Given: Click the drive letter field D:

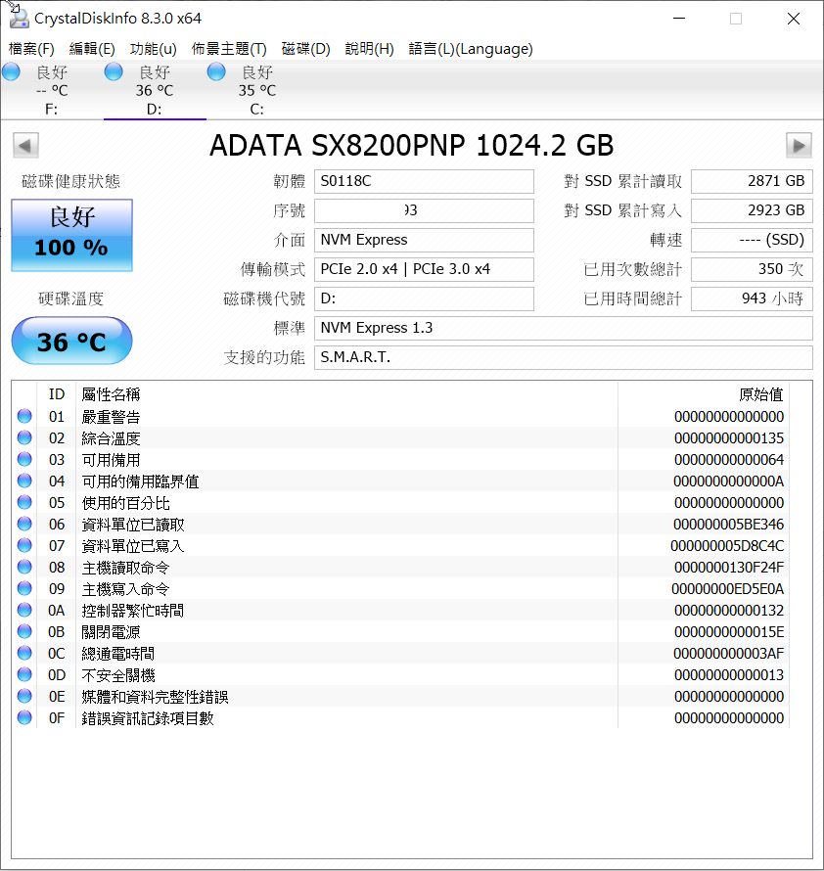Looking at the screenshot, I should (x=424, y=298).
